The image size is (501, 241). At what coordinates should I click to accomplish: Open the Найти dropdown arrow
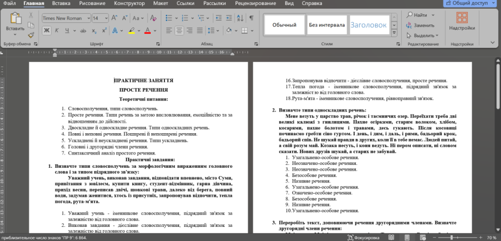(x=433, y=15)
